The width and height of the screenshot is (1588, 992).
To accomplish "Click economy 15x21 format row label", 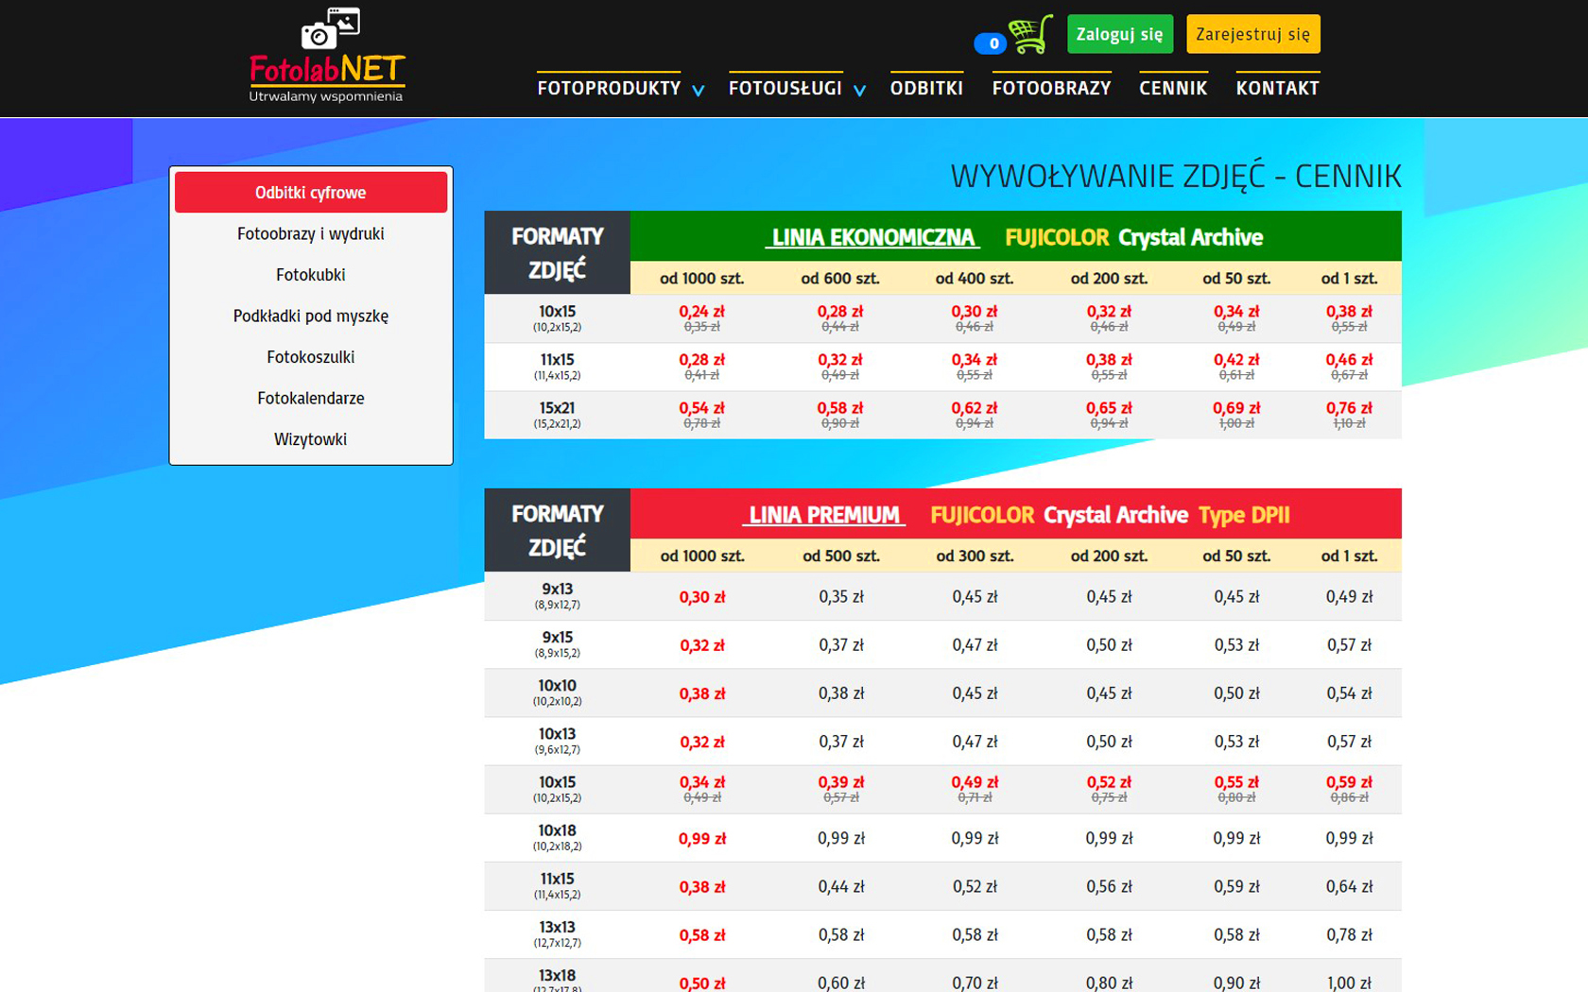I will tap(558, 415).
